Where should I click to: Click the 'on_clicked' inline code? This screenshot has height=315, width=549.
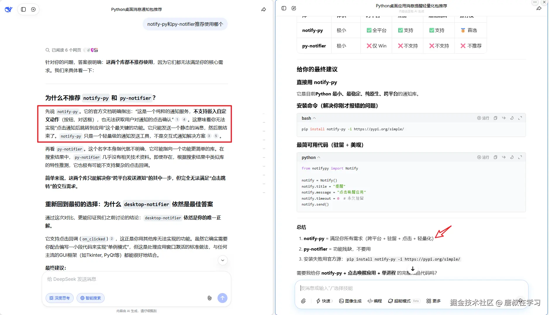(x=94, y=239)
